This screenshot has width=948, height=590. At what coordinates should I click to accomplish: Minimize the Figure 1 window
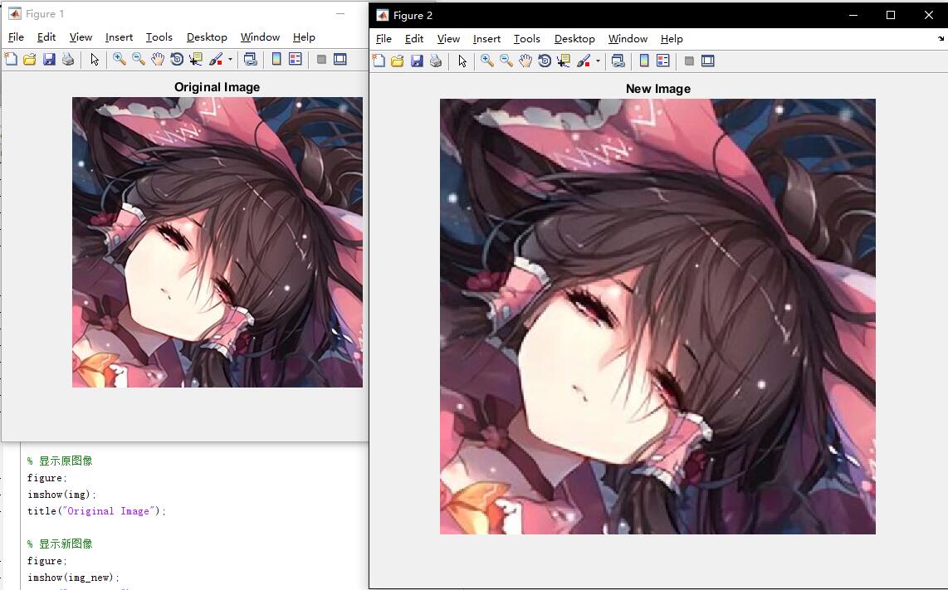tap(340, 13)
